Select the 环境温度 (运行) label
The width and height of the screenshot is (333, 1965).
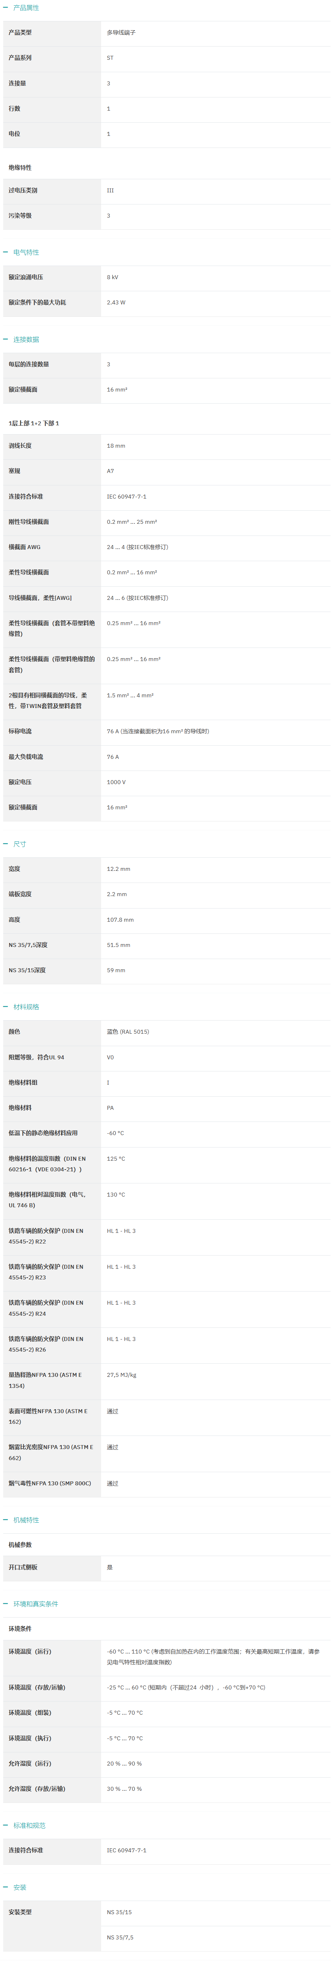pos(30,1651)
